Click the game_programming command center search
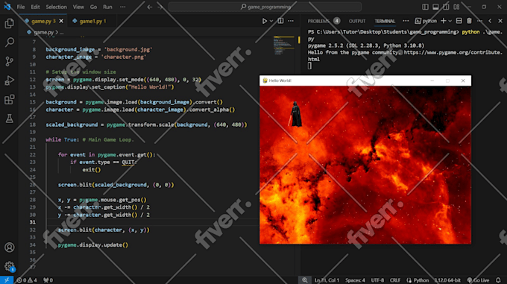Screen dimensions: 507x284 [x=265, y=7]
